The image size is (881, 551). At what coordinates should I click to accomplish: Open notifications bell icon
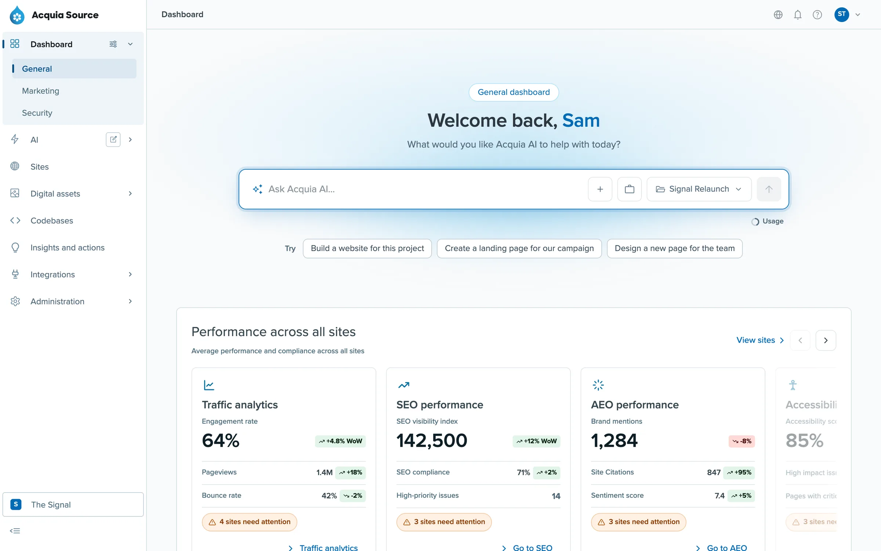tap(798, 15)
